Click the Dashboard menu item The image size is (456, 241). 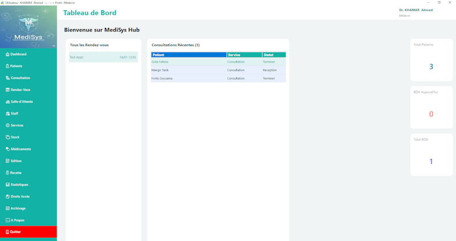(18, 54)
